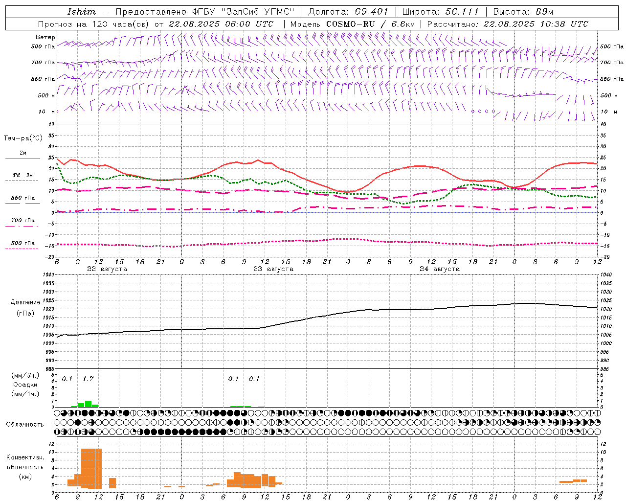Viewport: 626px width, 501px height.
Task: Click the "Ветер" wind panel label
Action: point(45,37)
